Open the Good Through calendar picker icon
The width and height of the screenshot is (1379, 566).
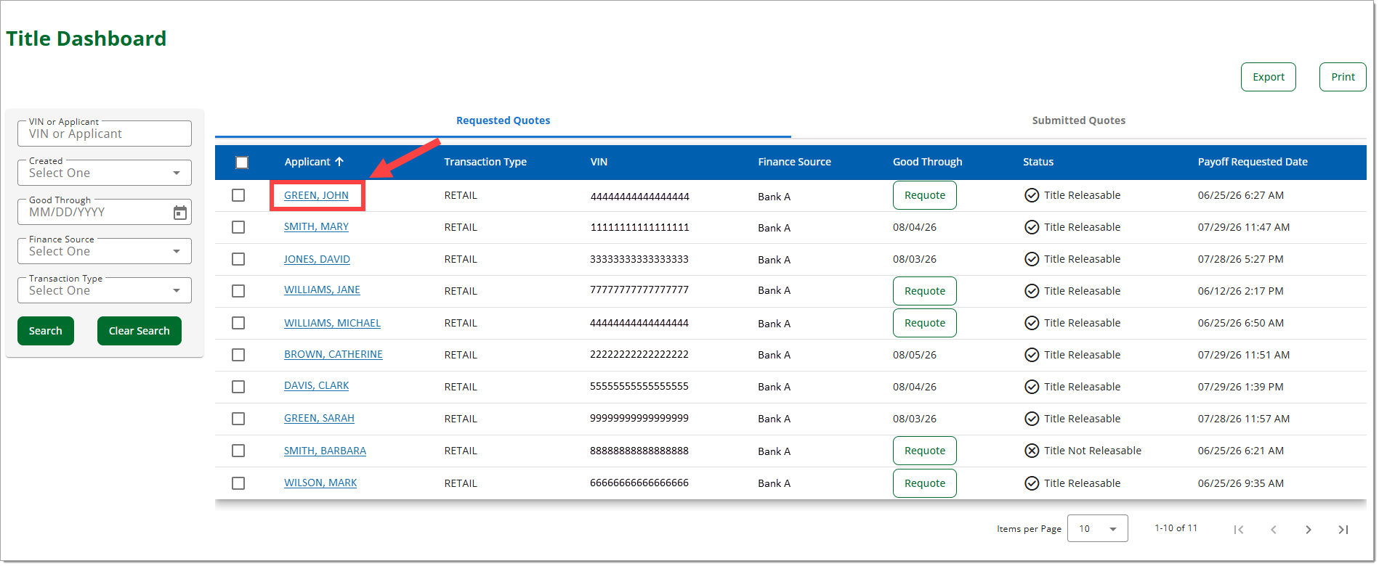180,213
